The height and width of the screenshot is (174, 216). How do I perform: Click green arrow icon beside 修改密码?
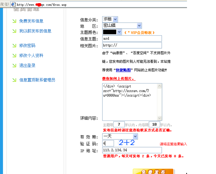[x=14, y=46]
